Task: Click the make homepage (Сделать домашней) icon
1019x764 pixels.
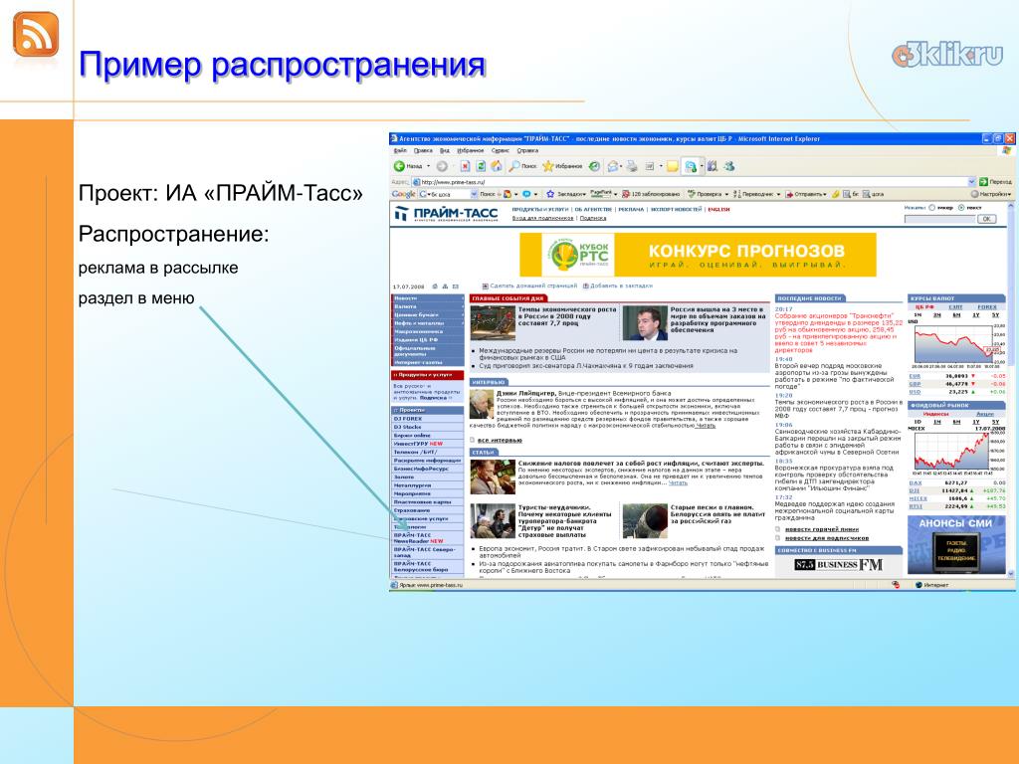Action: coord(485,286)
